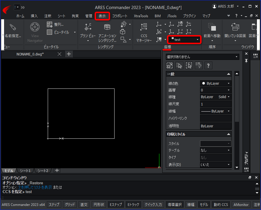This screenshot has width=261, height=210.
Task: Click the Animation Rendering cube icon
Action: coord(107,27)
